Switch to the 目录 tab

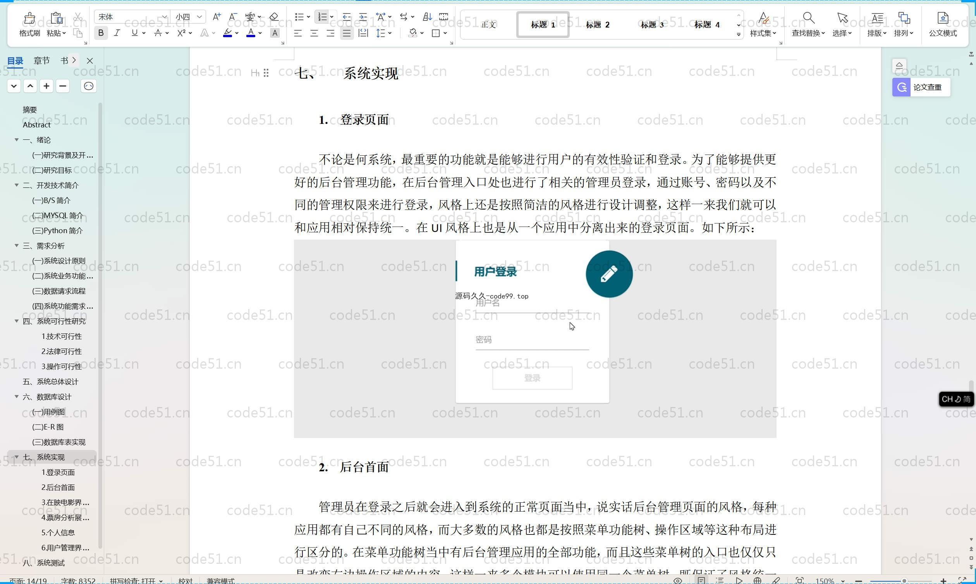(x=15, y=60)
